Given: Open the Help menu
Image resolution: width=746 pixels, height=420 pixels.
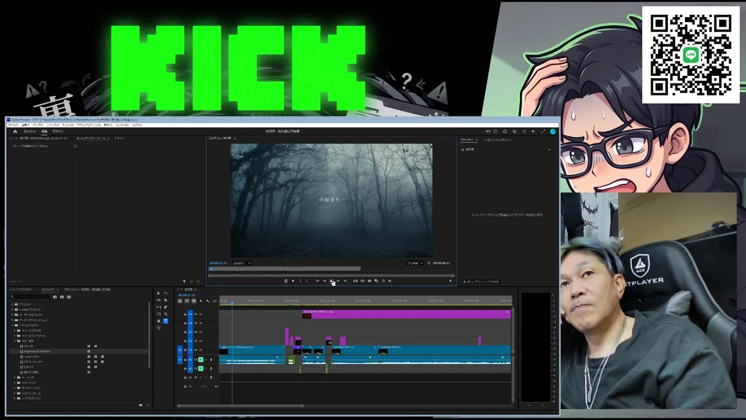Looking at the screenshot, I should (x=136, y=125).
